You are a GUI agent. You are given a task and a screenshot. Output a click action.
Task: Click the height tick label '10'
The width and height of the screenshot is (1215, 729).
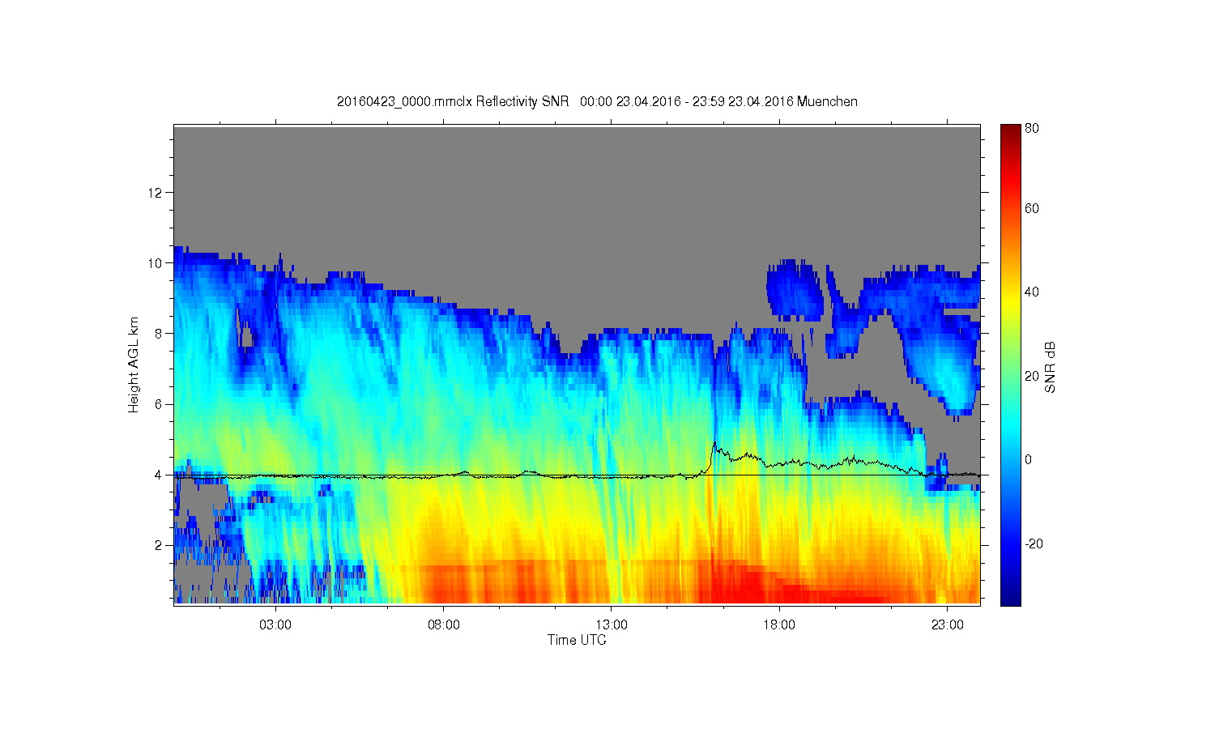(156, 262)
